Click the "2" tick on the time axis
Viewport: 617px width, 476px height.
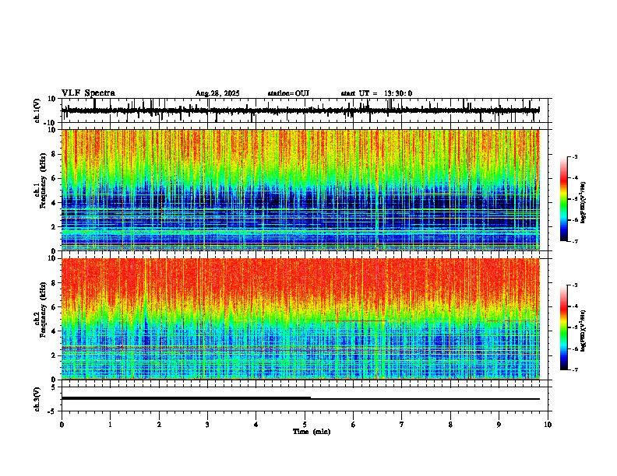click(x=159, y=425)
